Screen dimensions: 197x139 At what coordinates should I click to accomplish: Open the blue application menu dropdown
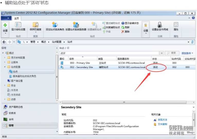pyautogui.click(x=6, y=18)
